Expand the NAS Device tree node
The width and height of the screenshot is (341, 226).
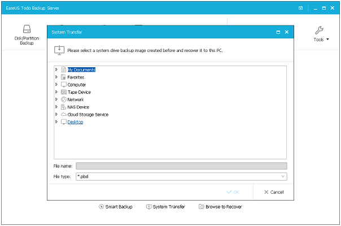pyautogui.click(x=56, y=107)
